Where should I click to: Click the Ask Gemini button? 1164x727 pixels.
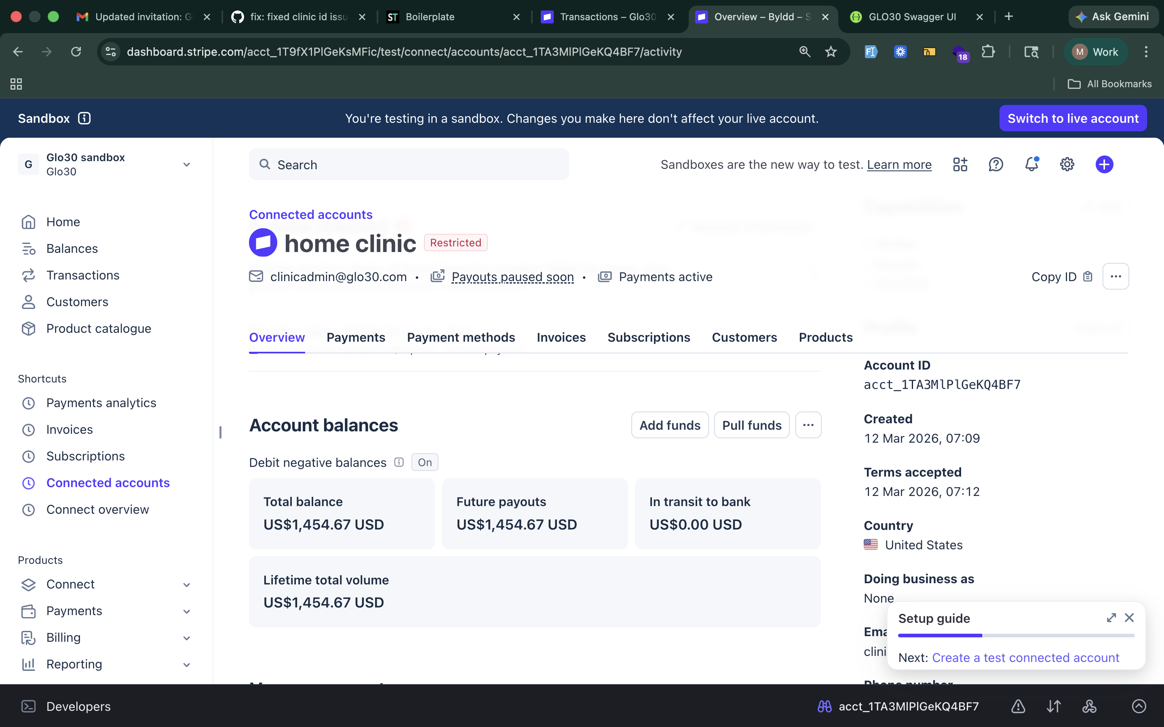pyautogui.click(x=1113, y=17)
